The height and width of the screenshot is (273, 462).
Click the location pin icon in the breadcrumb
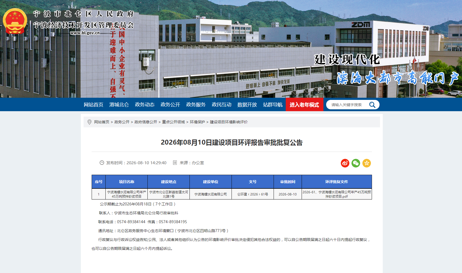click(x=89, y=122)
